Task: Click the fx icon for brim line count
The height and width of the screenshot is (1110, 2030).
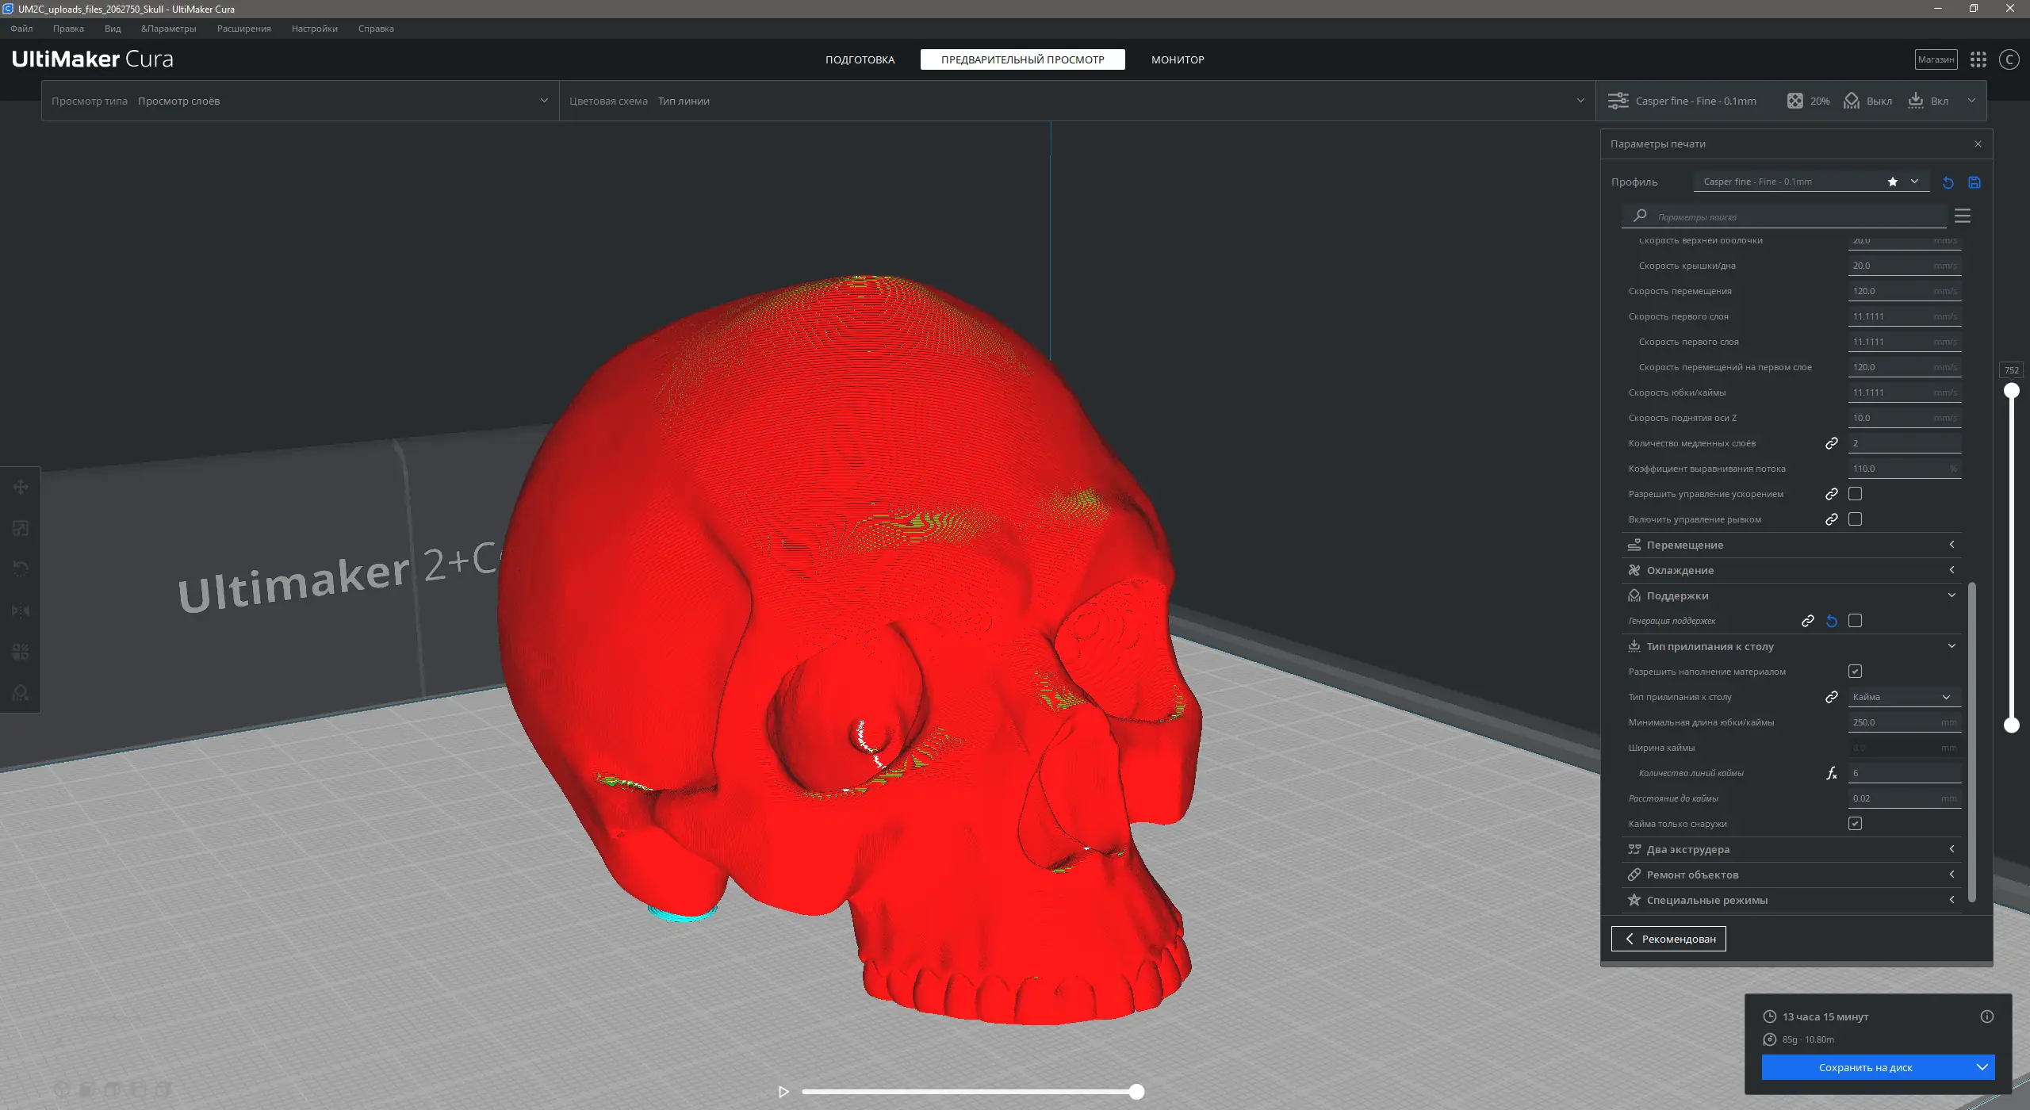Action: point(1831,773)
